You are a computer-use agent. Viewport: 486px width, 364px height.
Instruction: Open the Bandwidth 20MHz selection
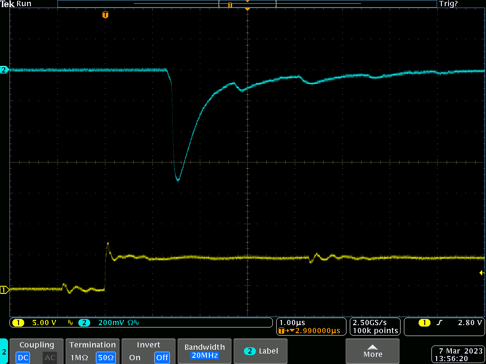pos(204,351)
